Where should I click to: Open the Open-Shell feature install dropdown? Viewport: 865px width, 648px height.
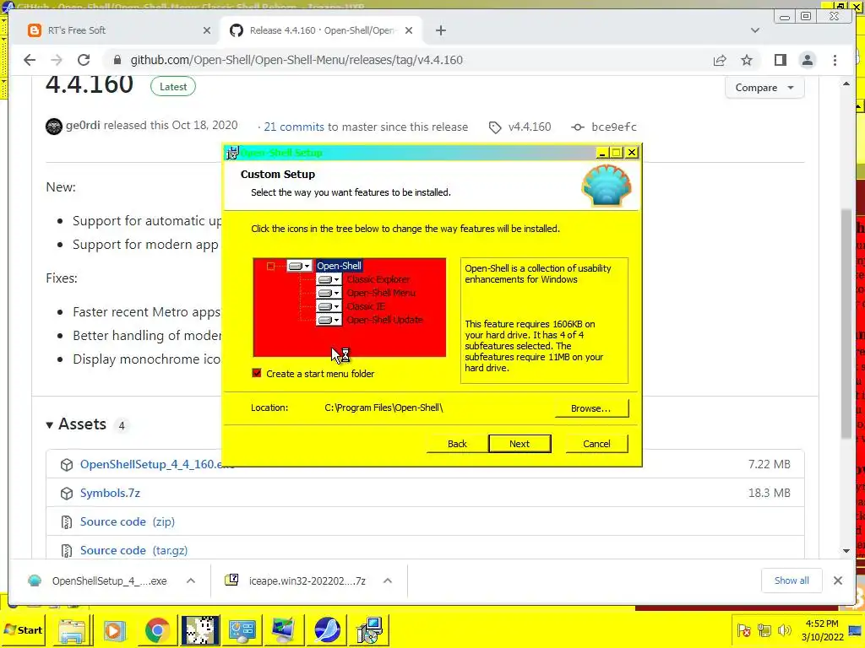click(300, 266)
